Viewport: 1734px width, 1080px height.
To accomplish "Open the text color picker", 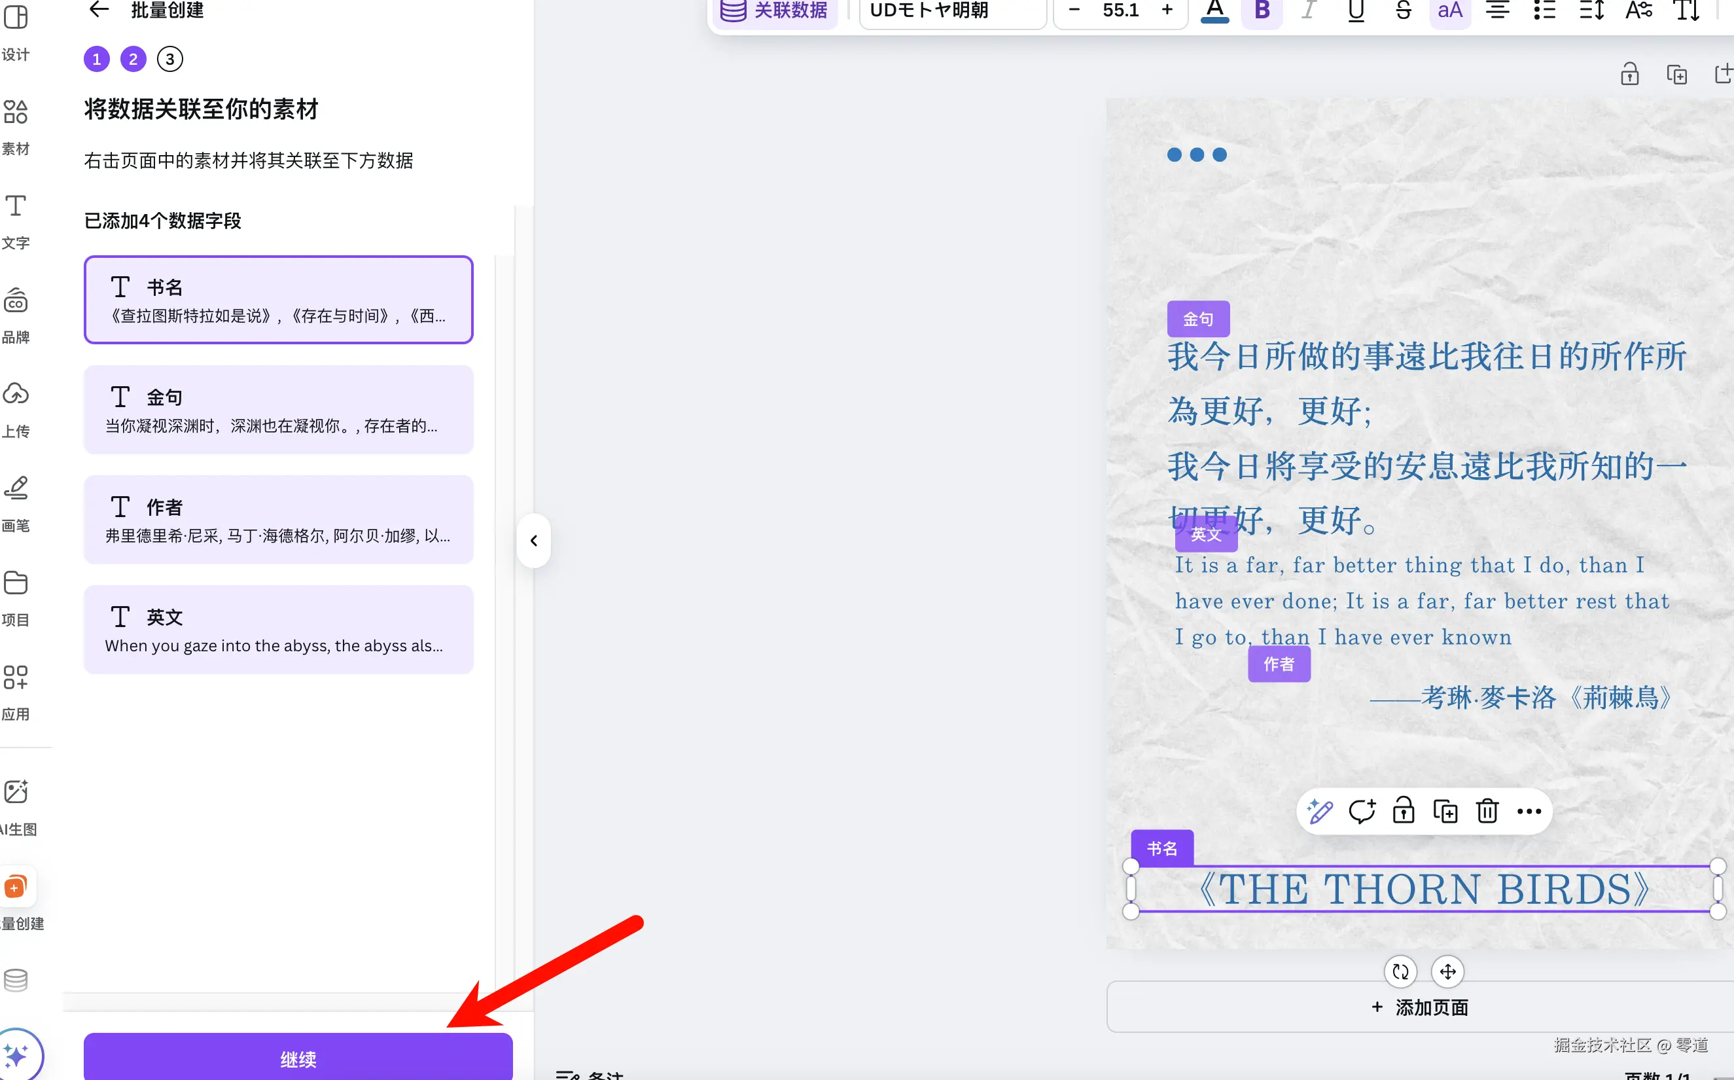I will click(1214, 10).
